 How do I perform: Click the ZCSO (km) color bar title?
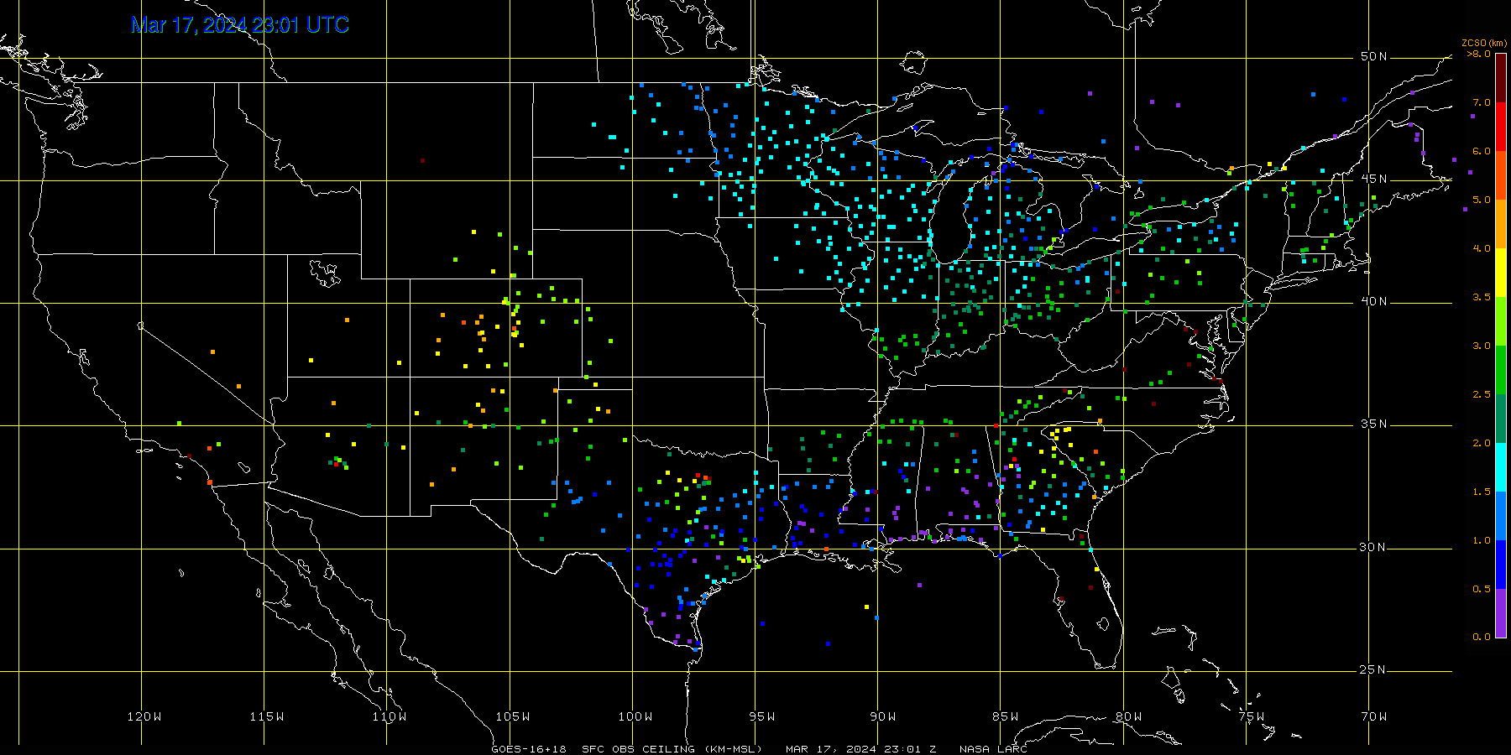pos(1484,43)
